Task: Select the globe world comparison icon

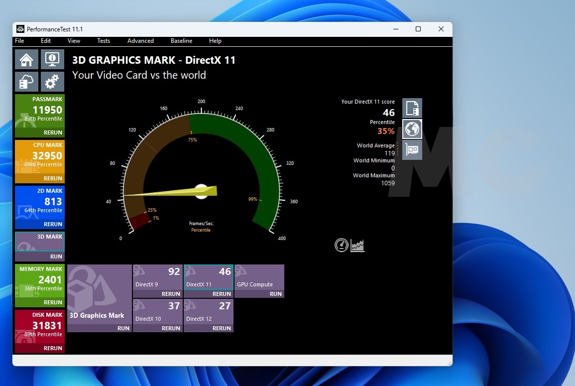Action: (x=412, y=129)
